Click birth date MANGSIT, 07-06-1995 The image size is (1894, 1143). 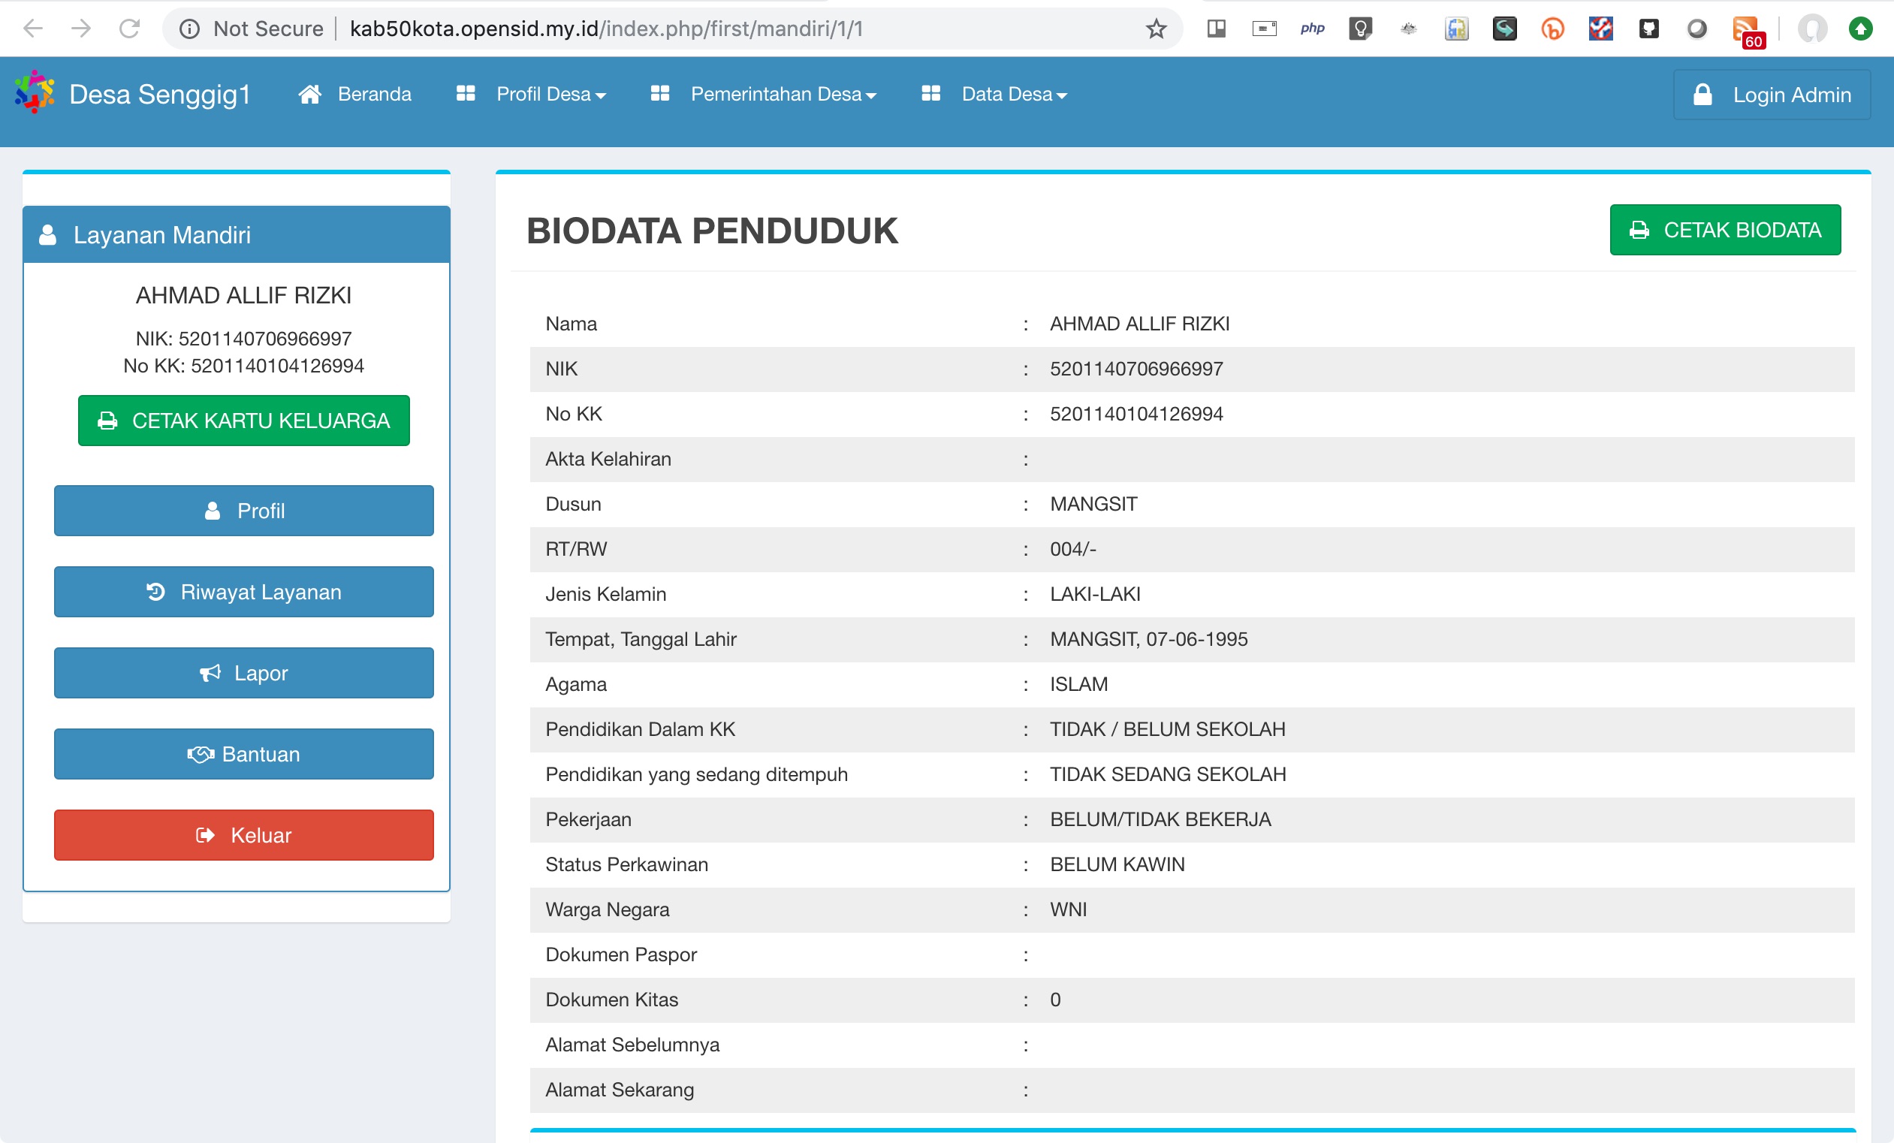[x=1148, y=639]
